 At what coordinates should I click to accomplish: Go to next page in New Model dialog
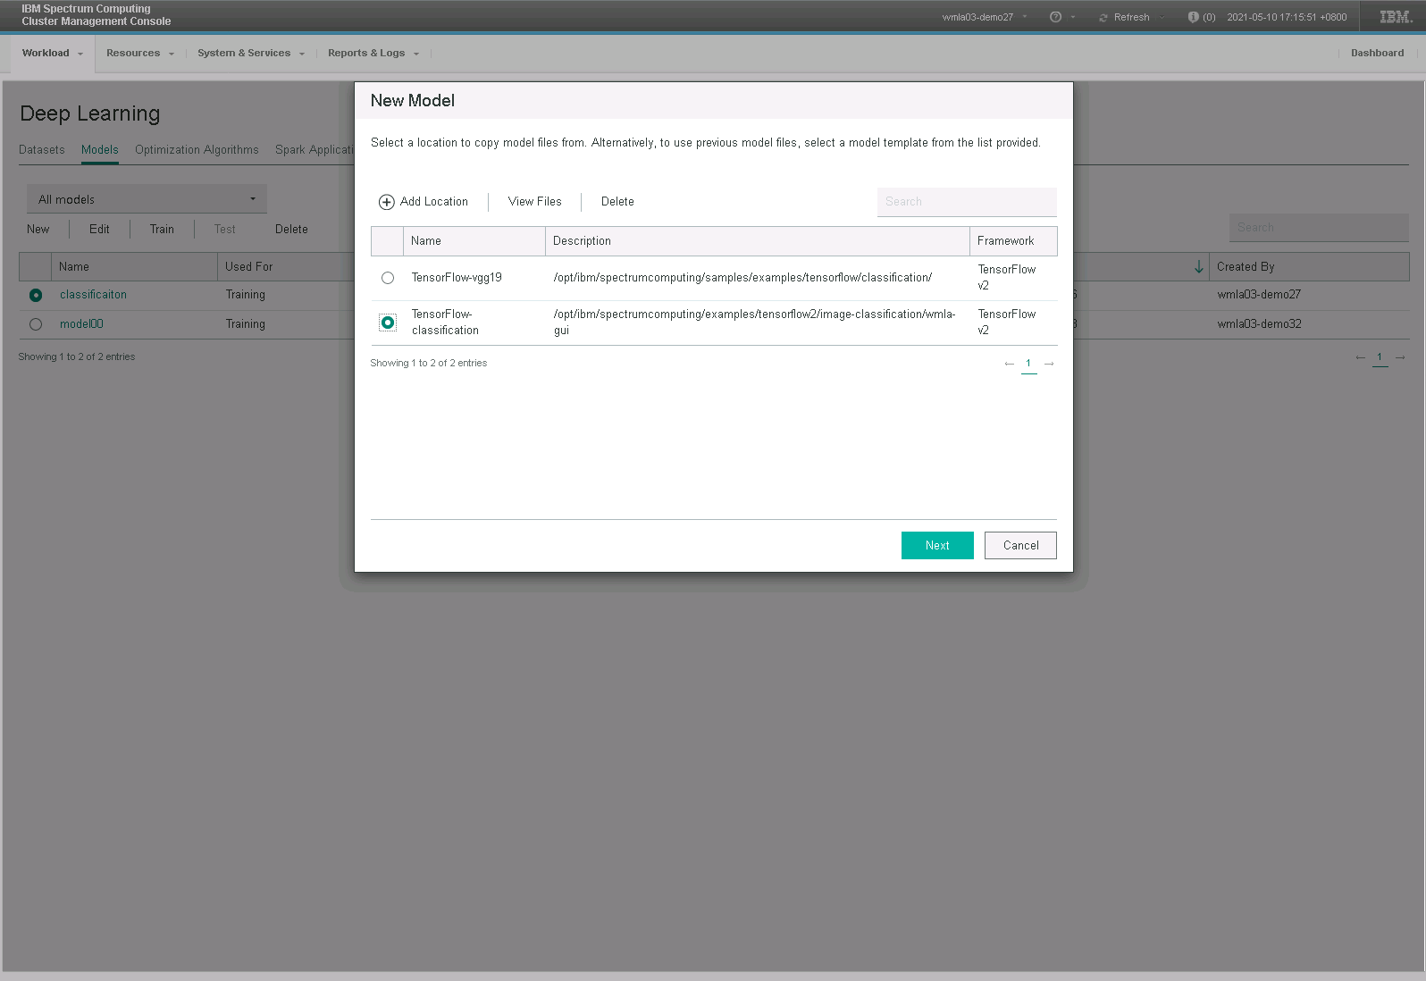(1049, 364)
